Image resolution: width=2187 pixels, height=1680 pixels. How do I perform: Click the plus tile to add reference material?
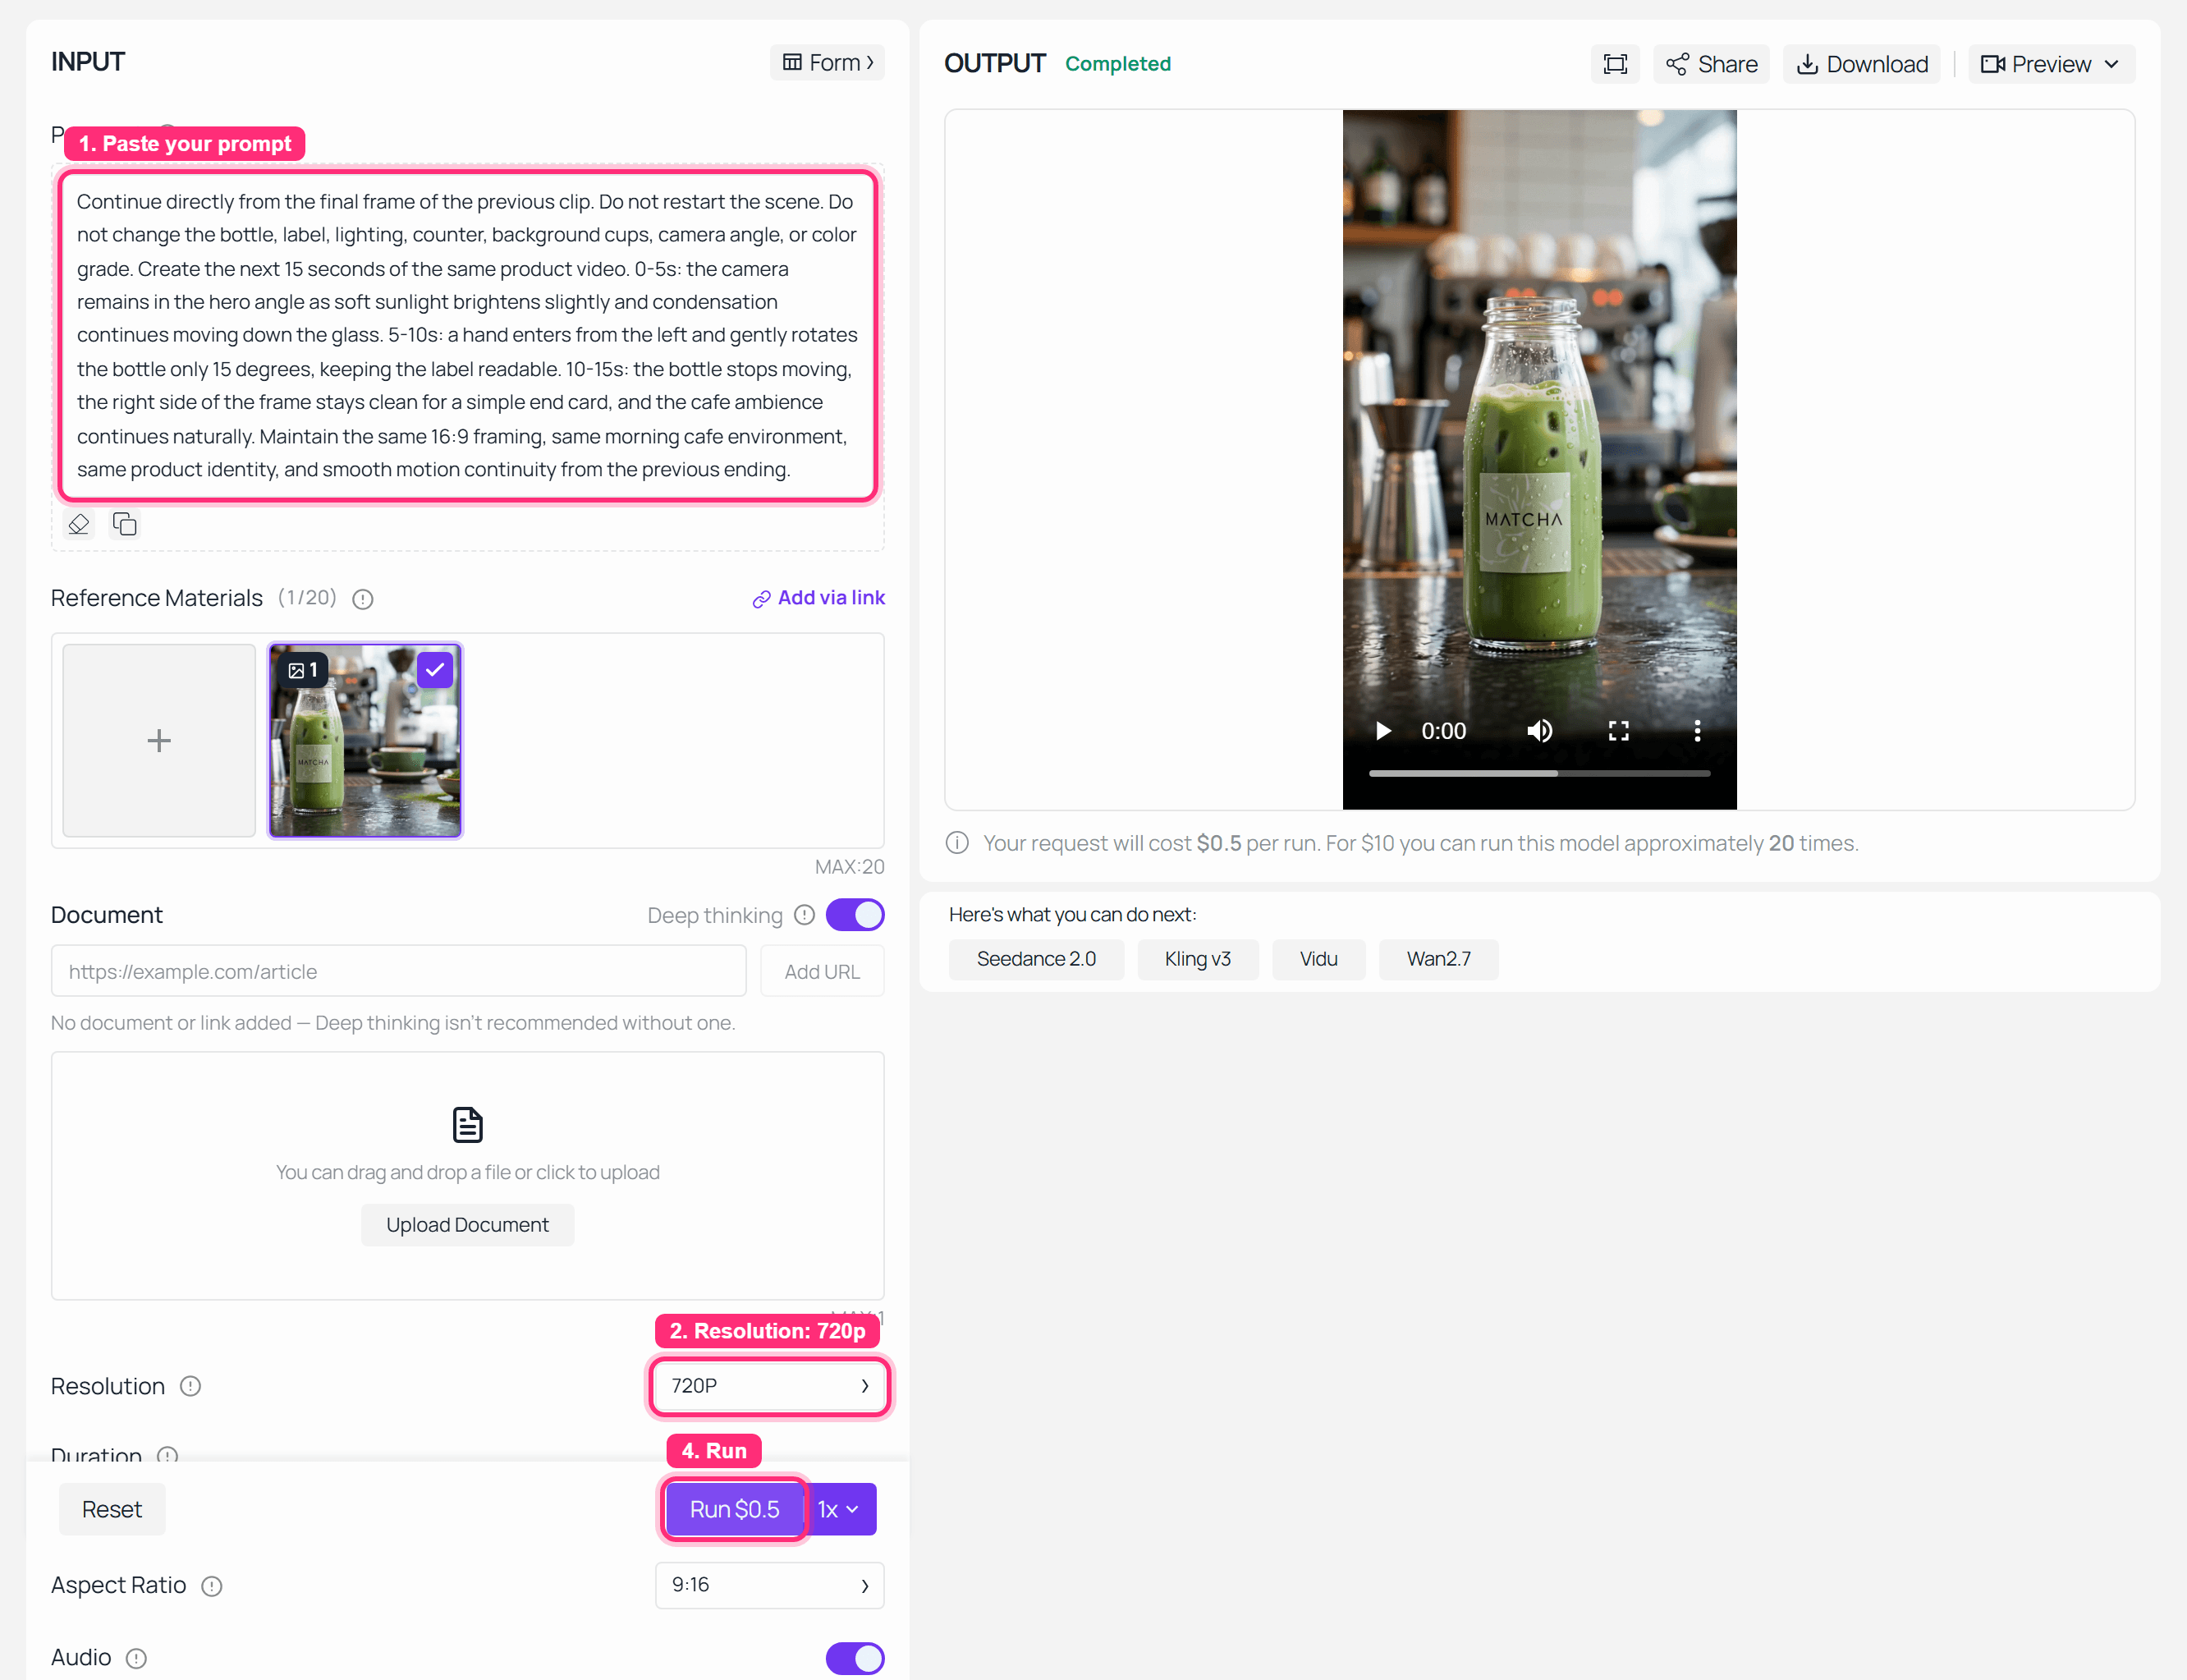(x=159, y=740)
